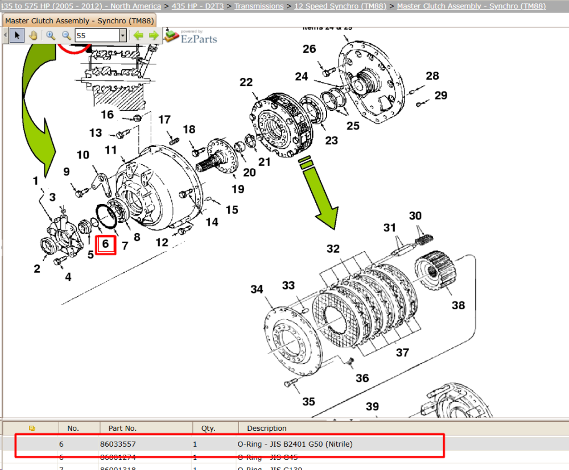Click callout number 19 in the diagram
The image size is (569, 470).
pyautogui.click(x=238, y=189)
